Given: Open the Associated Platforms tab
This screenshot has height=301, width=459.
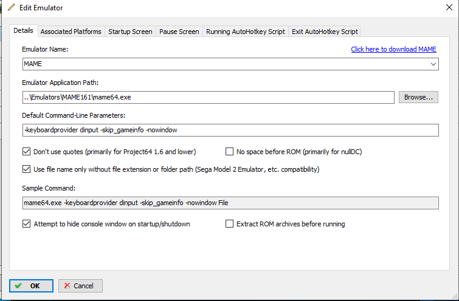Looking at the screenshot, I should [x=71, y=32].
